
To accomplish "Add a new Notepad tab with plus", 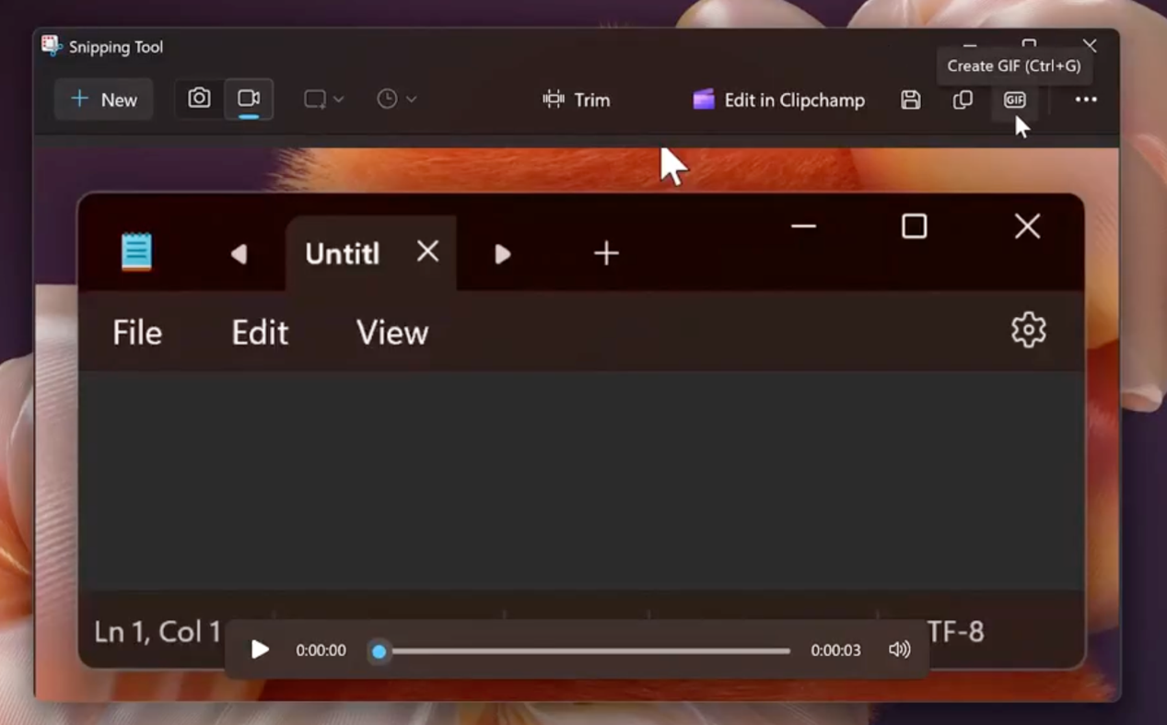I will click(x=606, y=253).
